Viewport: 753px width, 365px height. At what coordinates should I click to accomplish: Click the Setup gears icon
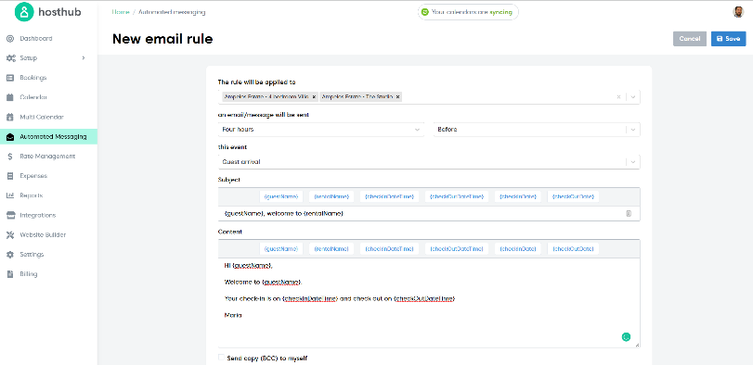10,58
